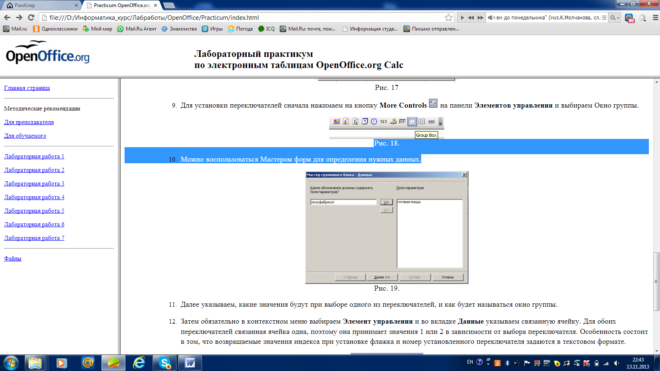Open Лабораторная работа 5
The width and height of the screenshot is (660, 371).
(34, 211)
